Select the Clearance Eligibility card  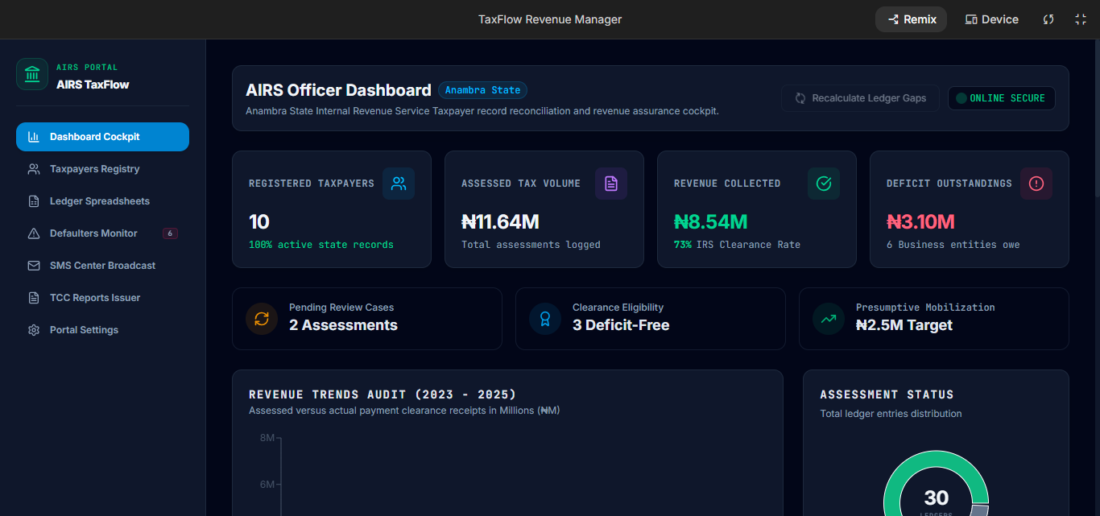(650, 319)
